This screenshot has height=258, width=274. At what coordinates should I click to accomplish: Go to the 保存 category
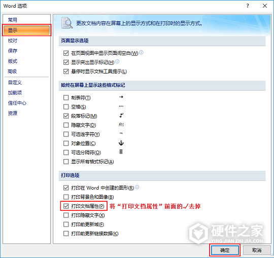tap(13, 51)
